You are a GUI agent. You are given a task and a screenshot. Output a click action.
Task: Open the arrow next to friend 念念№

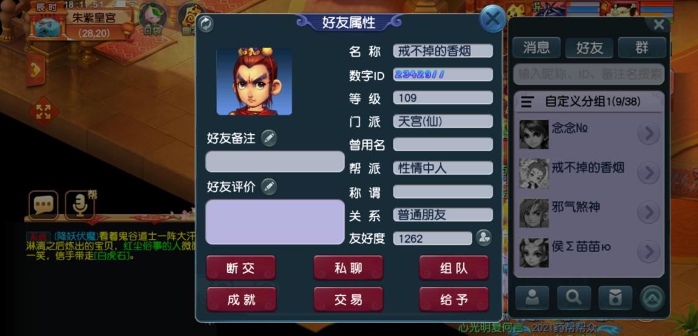[649, 134]
